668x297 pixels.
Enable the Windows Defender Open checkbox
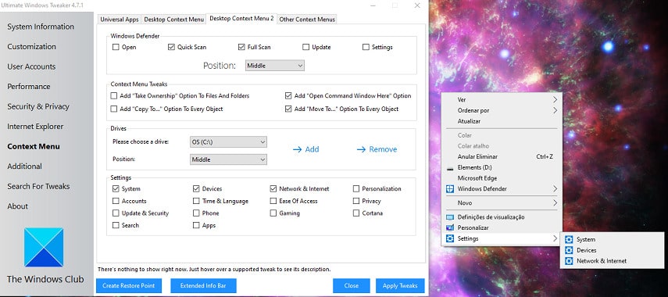(116, 48)
